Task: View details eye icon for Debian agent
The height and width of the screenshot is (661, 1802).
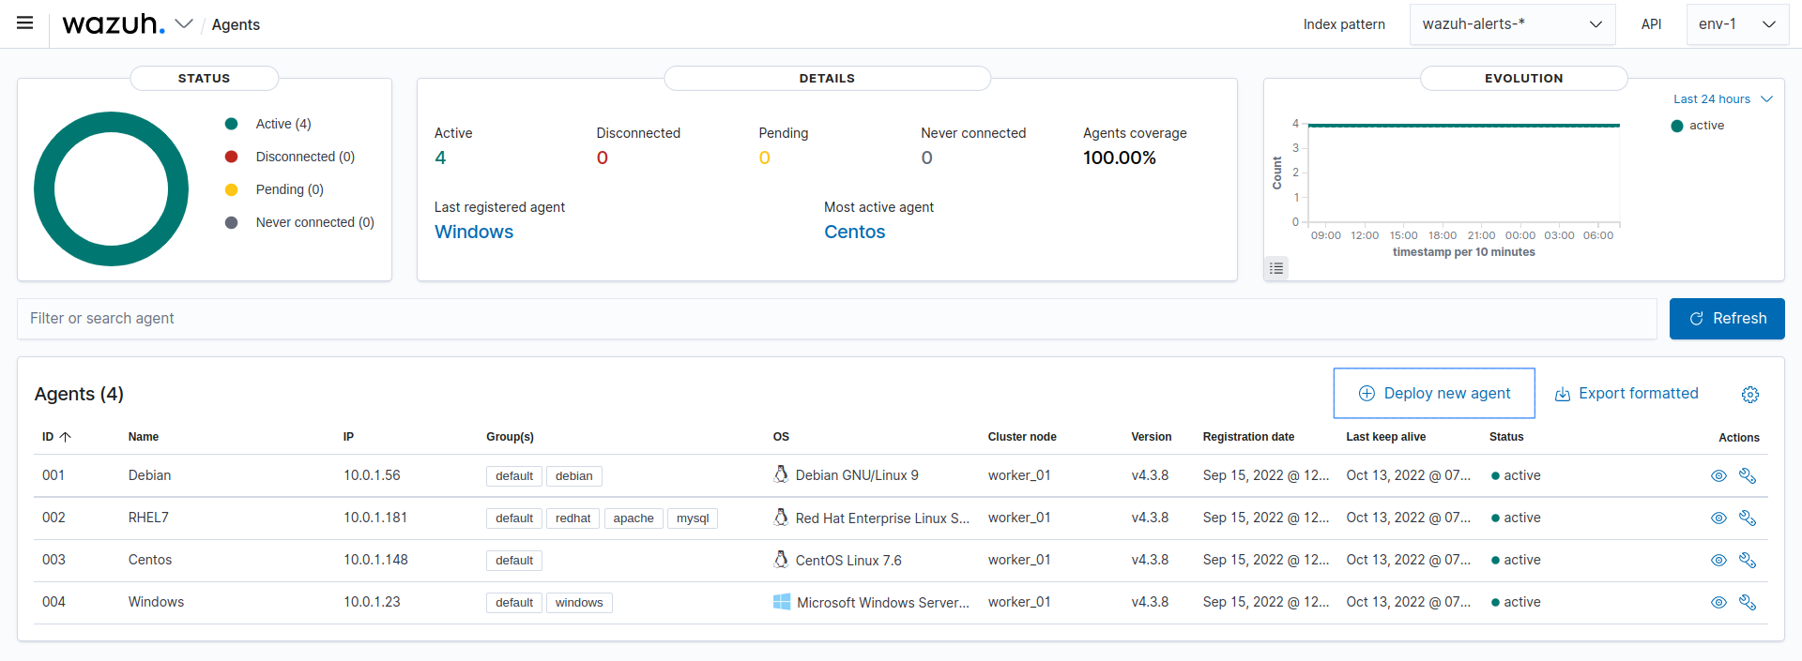Action: [1718, 476]
